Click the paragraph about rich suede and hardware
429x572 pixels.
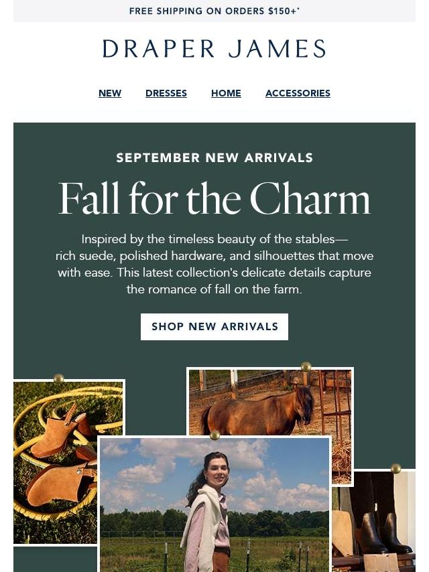(x=214, y=264)
